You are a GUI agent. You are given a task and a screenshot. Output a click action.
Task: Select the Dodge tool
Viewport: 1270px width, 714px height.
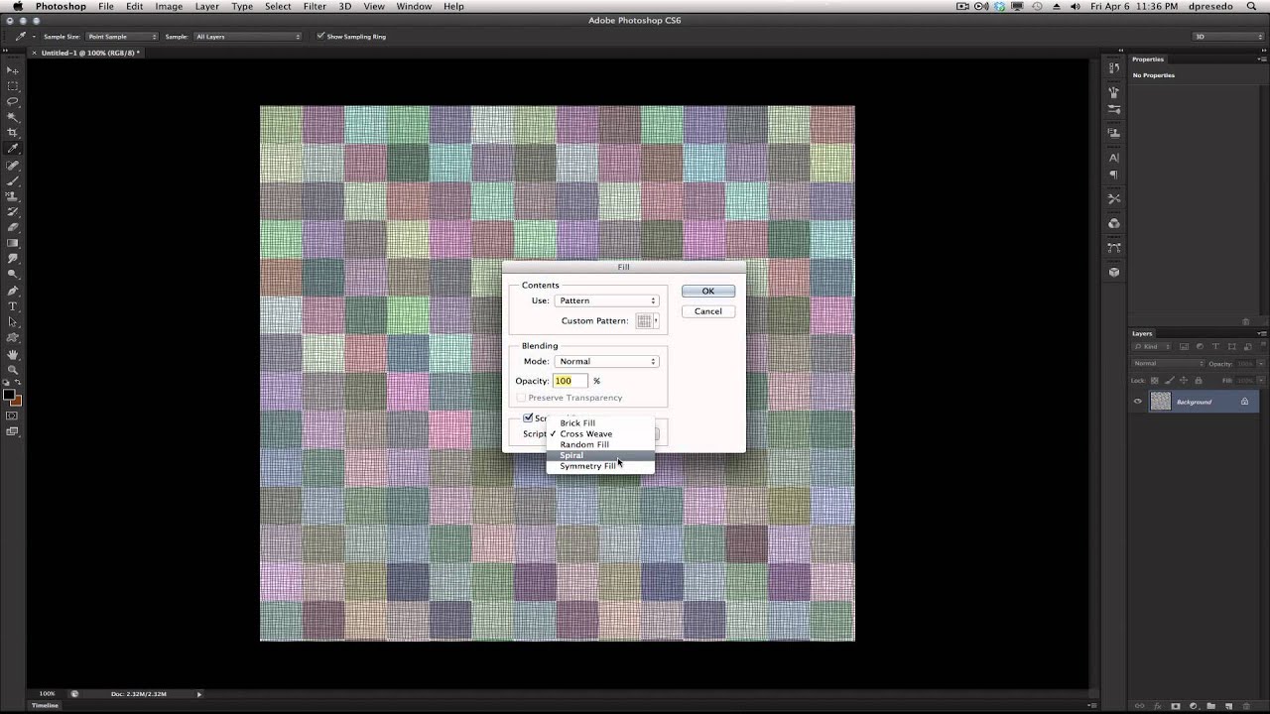pyautogui.click(x=13, y=274)
